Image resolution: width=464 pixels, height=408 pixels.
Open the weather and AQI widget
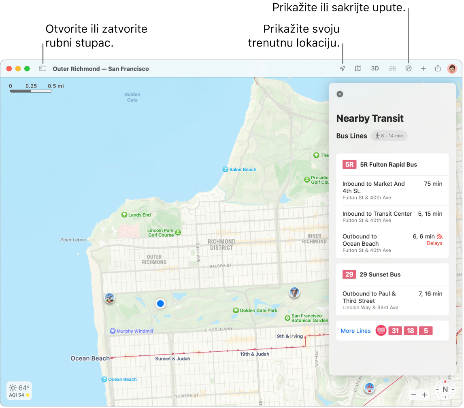tap(19, 391)
